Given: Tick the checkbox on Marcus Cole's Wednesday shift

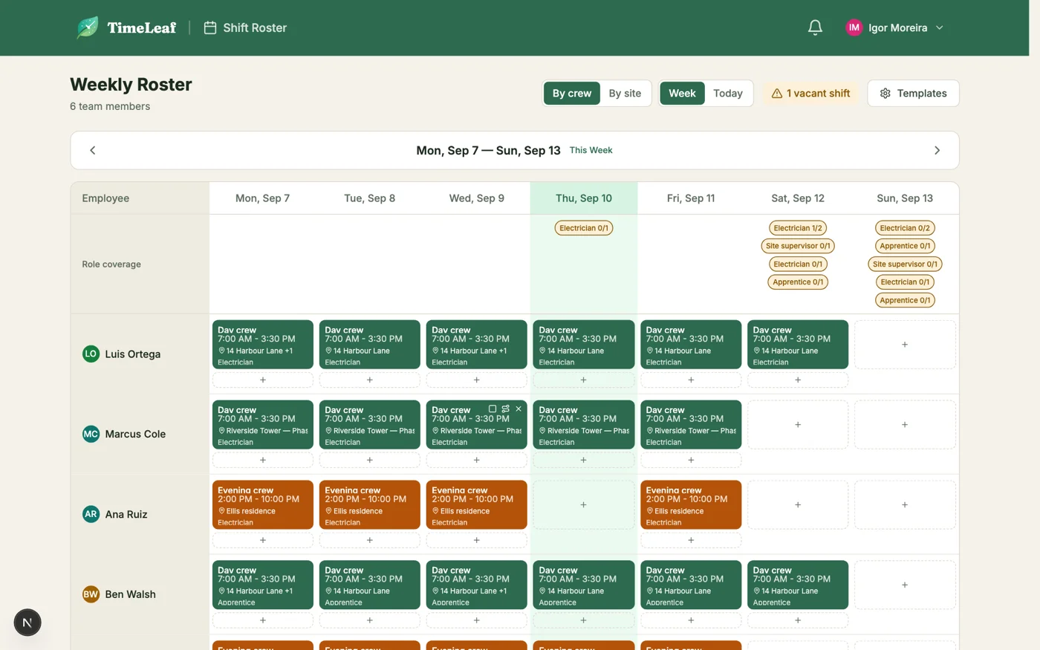Looking at the screenshot, I should click(493, 409).
